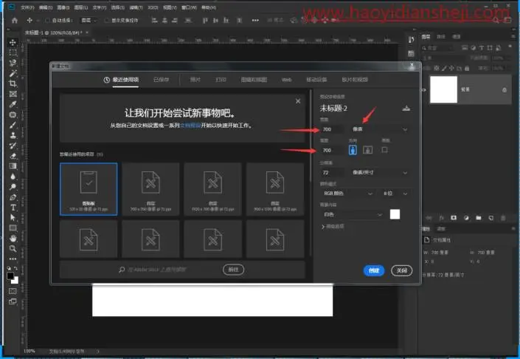Image resolution: width=520 pixels, height=359 pixels.
Task: Click the background color swatch in toolbox
Action: coord(15,281)
